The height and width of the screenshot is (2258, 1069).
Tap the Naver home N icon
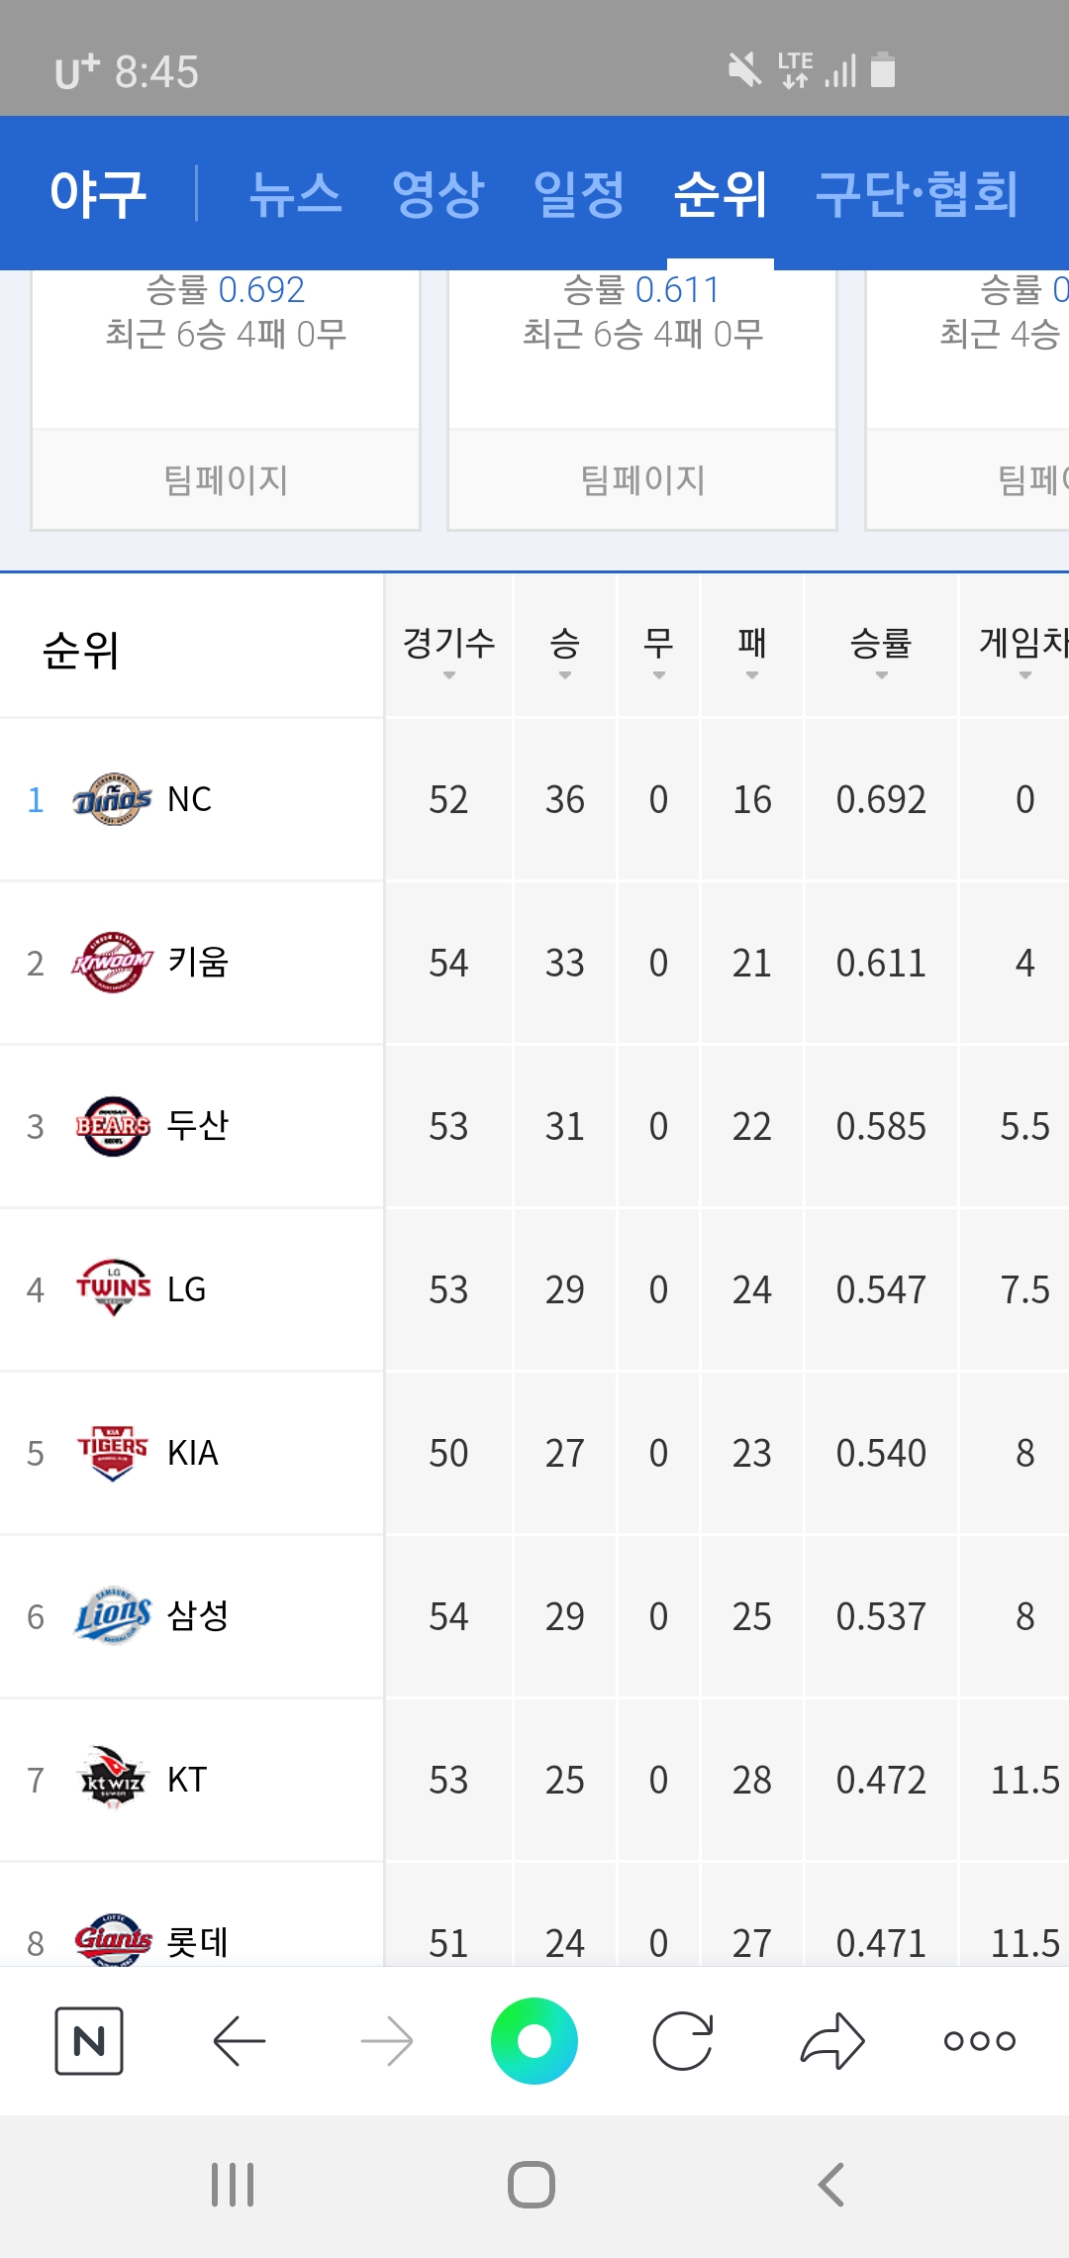(x=89, y=2041)
